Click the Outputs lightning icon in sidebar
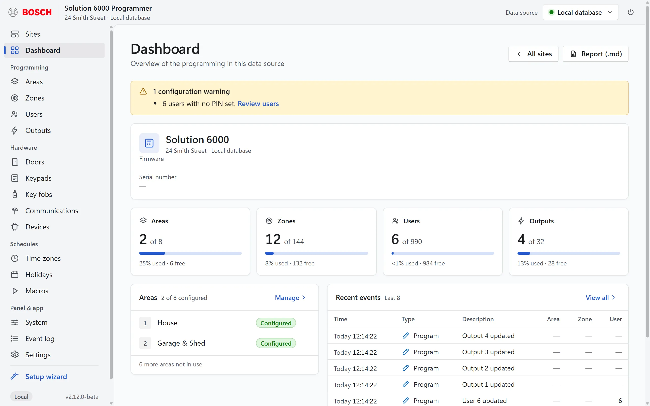 pos(14,130)
